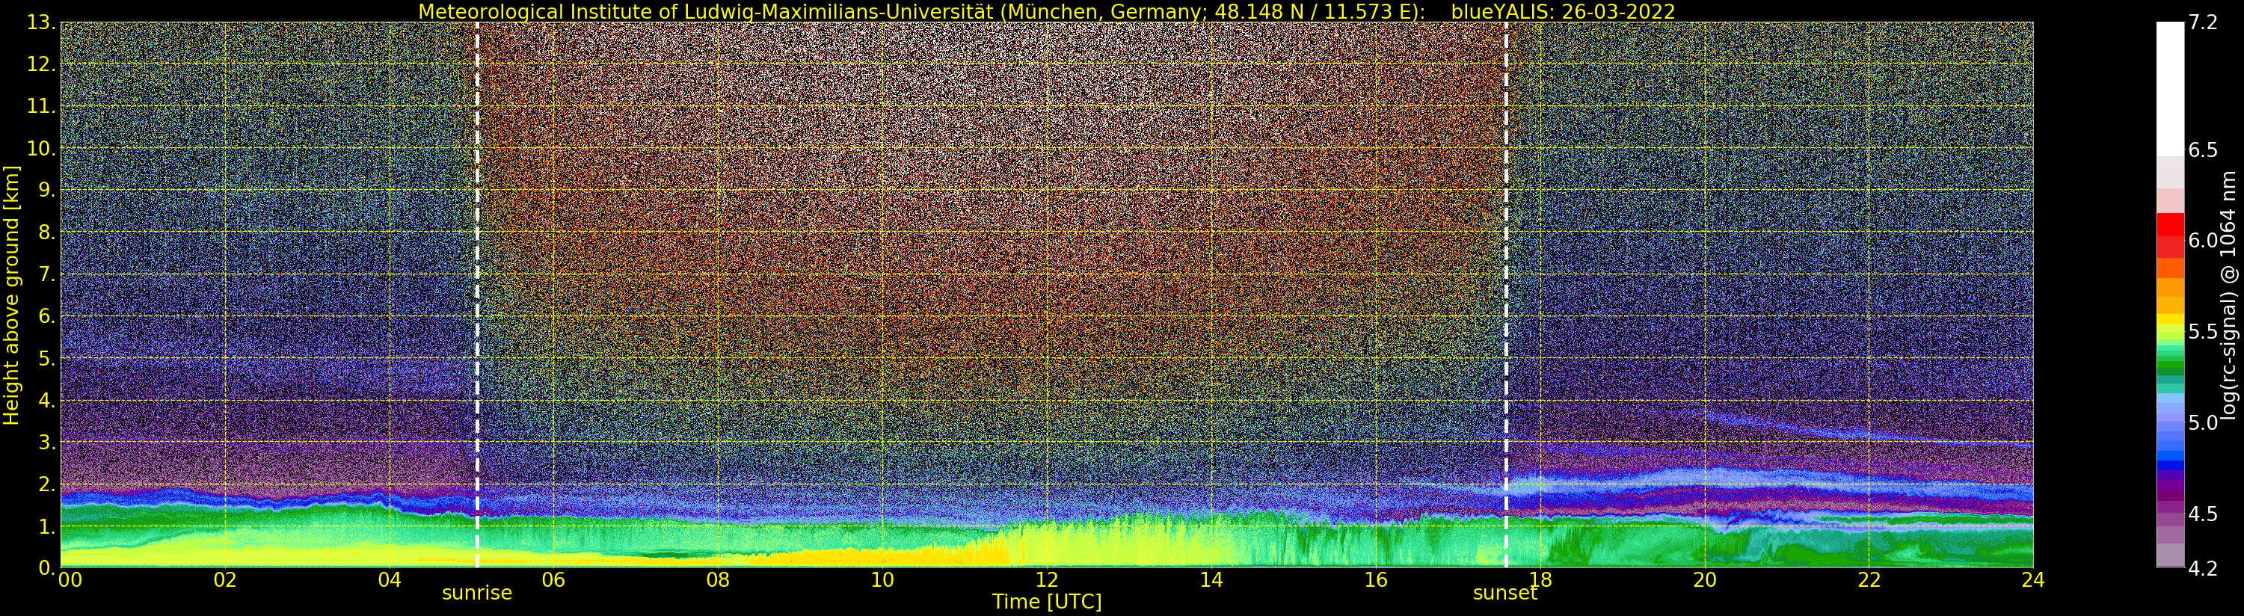The image size is (2244, 616).
Task: Click the height axis tick label 1
Action: coord(46,526)
